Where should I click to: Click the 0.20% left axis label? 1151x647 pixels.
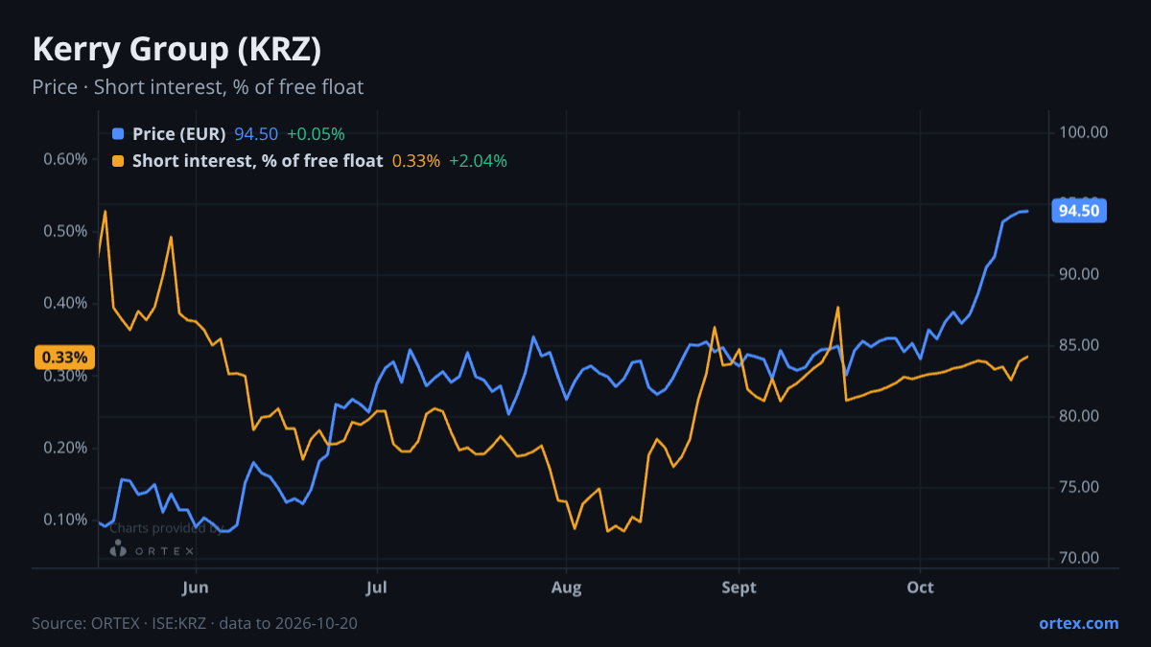(65, 448)
